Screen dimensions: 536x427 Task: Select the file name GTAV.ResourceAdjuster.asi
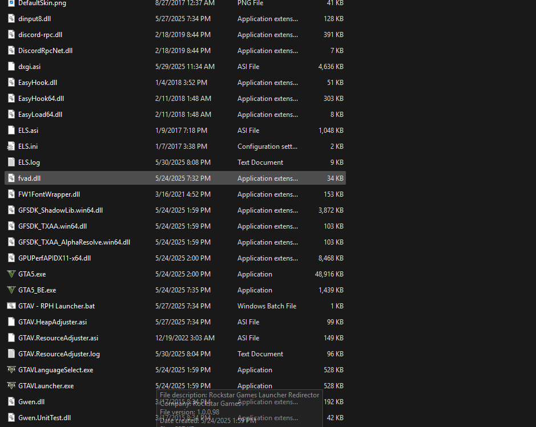(58, 338)
